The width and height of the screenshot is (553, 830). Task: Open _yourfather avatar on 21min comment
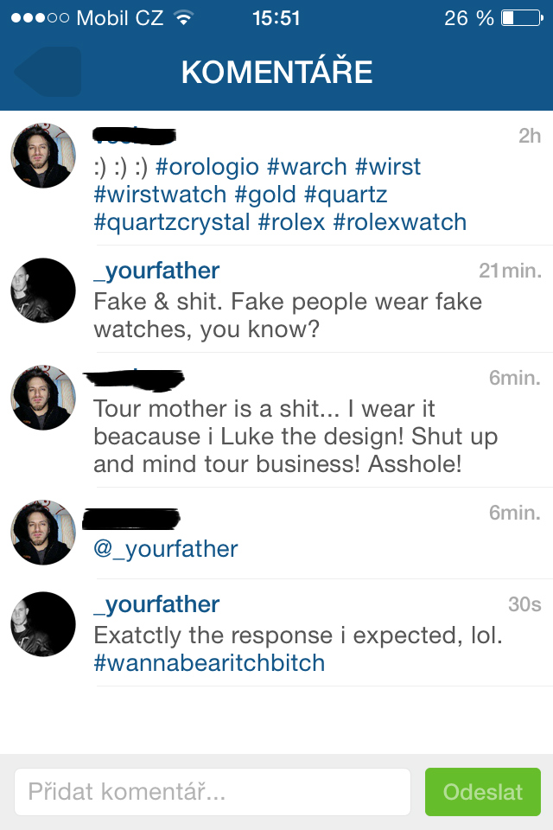click(43, 290)
